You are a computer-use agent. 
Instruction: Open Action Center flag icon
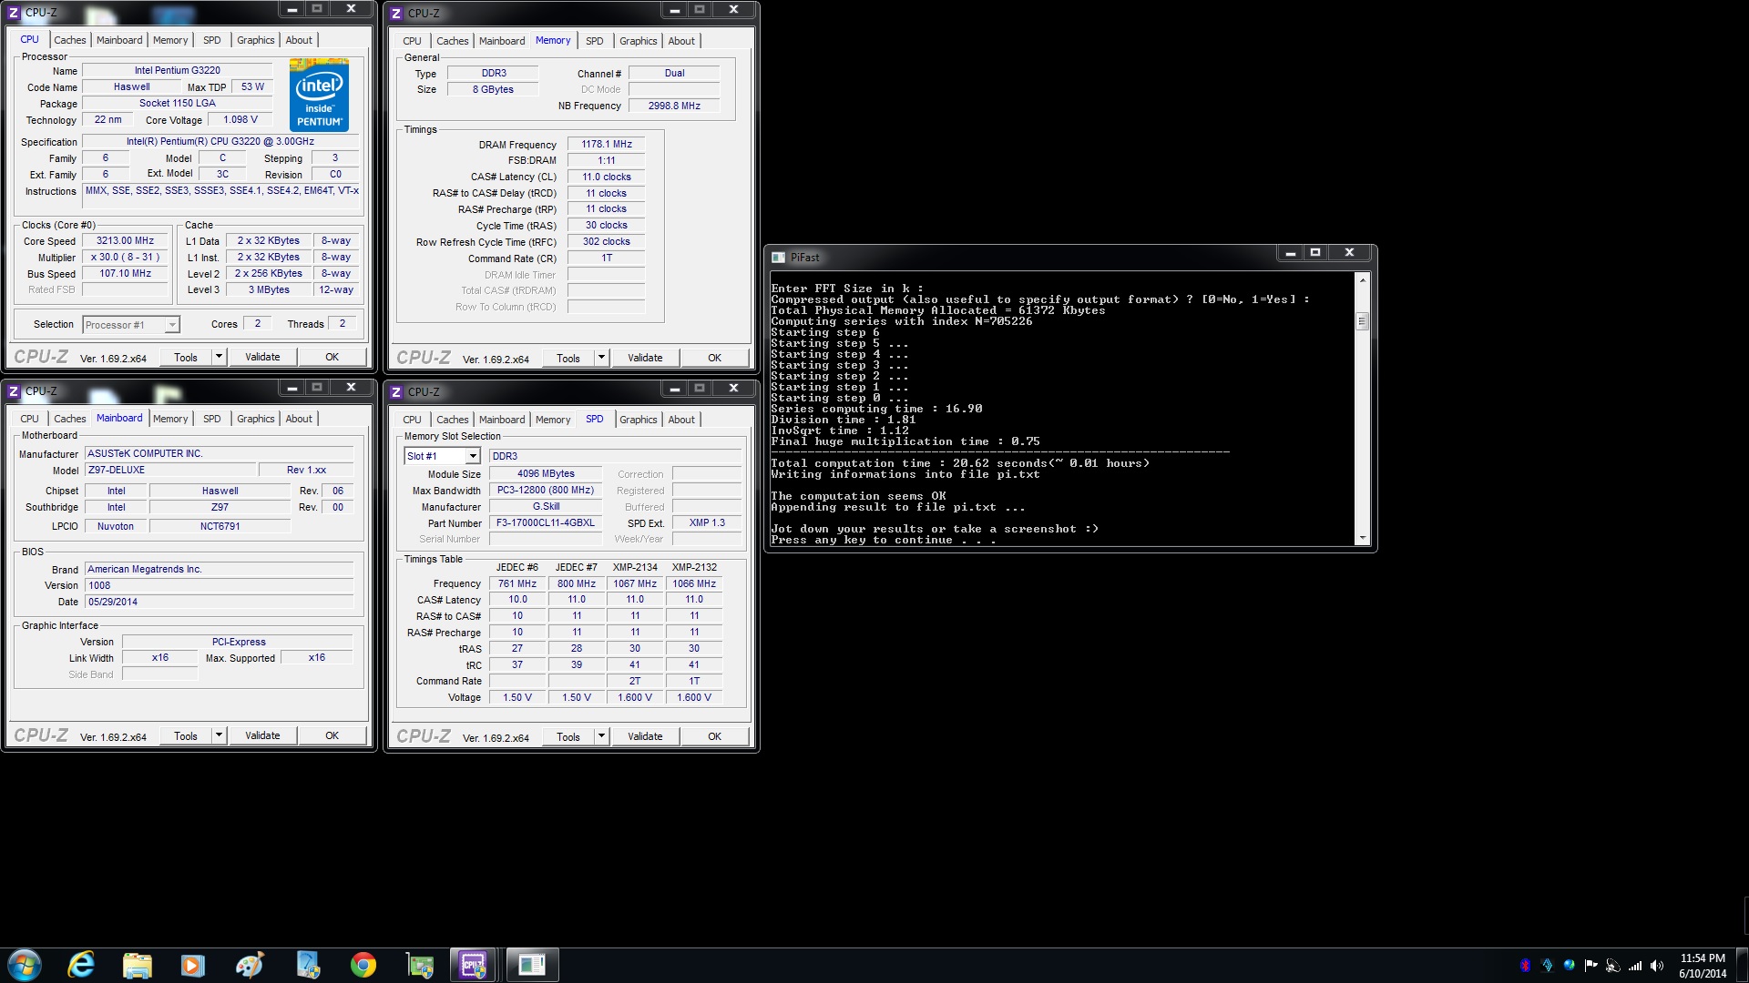tap(1590, 966)
